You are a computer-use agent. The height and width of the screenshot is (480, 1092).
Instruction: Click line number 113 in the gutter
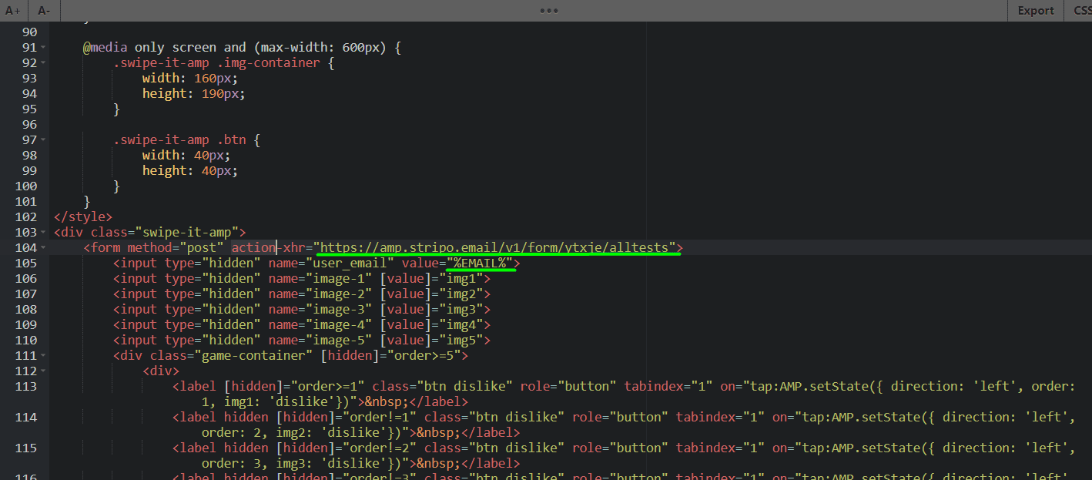[25, 386]
